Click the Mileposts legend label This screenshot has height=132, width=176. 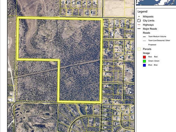coord(148,16)
